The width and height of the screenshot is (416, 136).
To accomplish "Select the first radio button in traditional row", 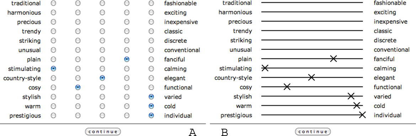I will [53, 3].
